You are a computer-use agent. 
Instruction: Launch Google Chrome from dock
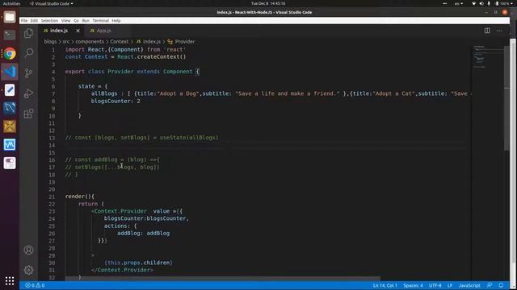(10, 53)
